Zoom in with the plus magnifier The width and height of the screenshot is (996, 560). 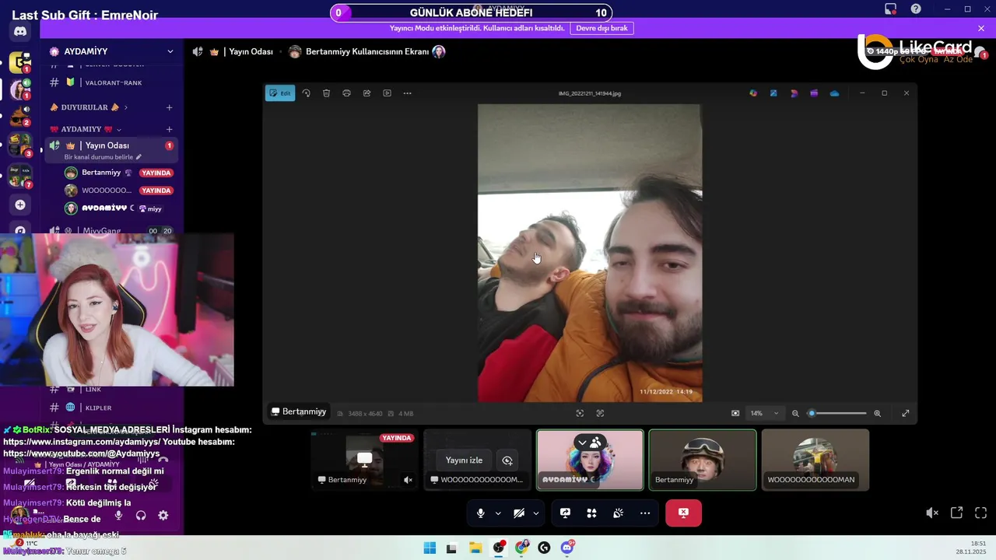click(877, 413)
